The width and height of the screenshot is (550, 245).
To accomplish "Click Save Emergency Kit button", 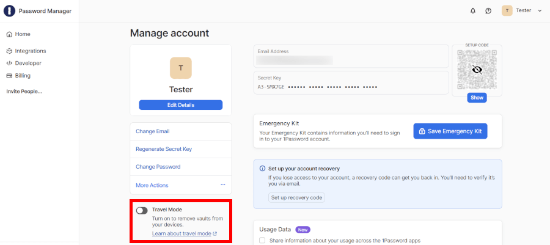I will pyautogui.click(x=450, y=131).
